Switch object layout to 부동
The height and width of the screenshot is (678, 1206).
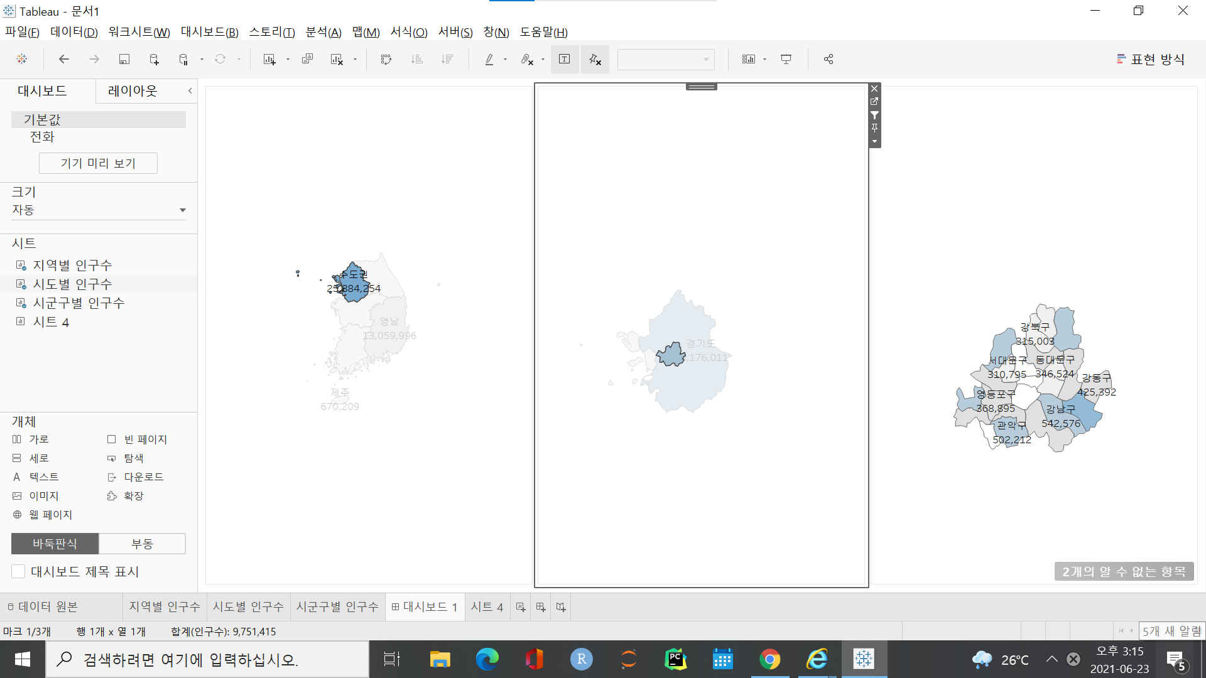click(x=142, y=544)
